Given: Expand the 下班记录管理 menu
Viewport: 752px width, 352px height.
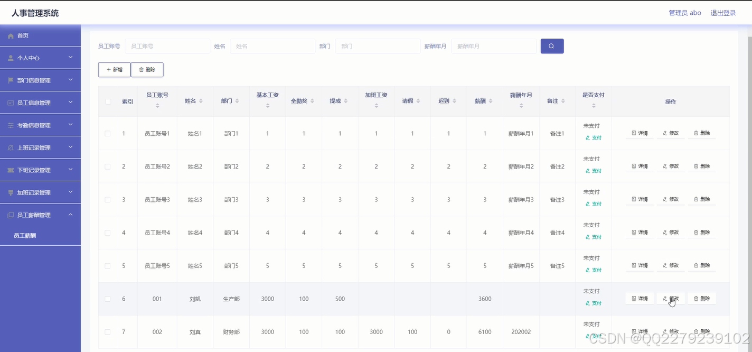Looking at the screenshot, I should (x=41, y=170).
